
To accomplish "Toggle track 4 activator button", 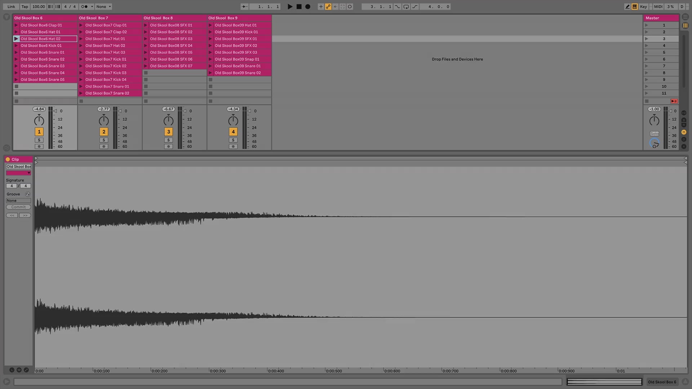I will click(x=233, y=132).
